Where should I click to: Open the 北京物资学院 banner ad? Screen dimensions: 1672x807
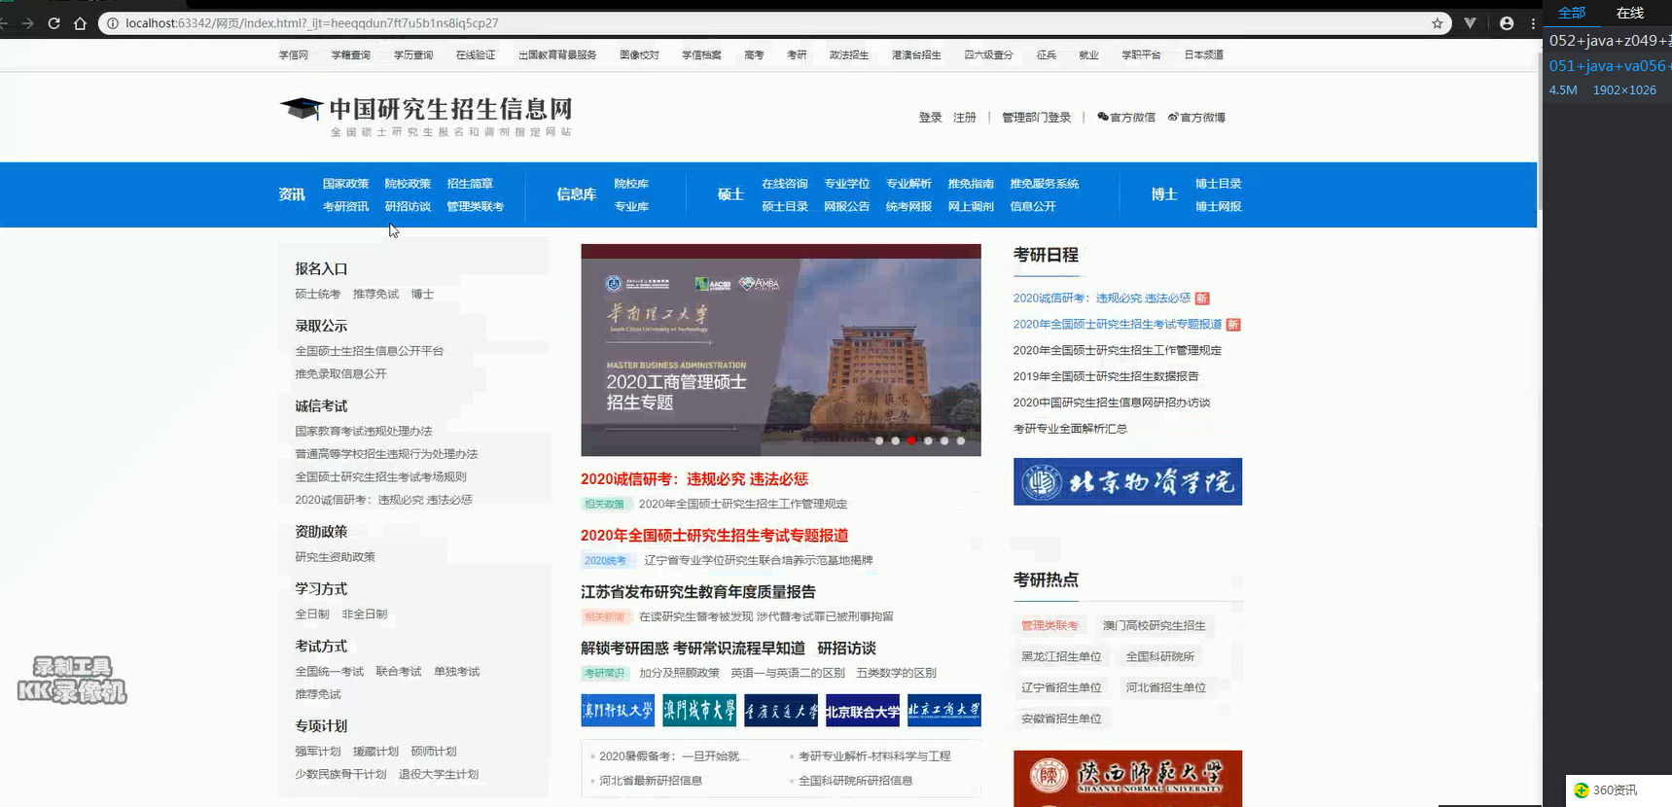(1127, 482)
